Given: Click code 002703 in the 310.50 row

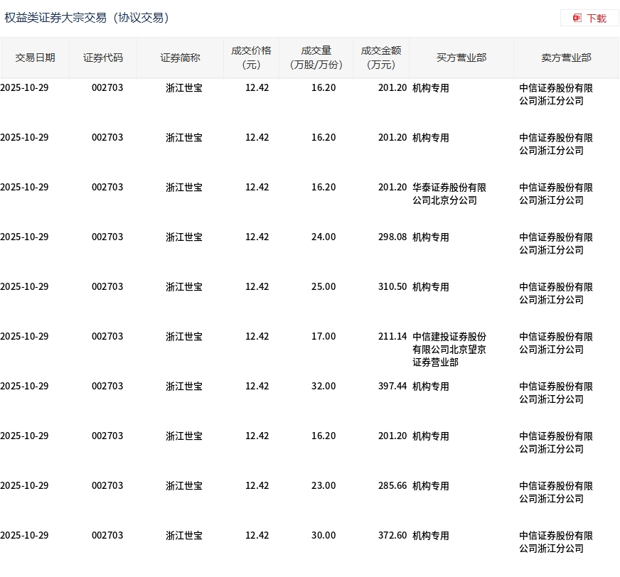Looking at the screenshot, I should pos(107,287).
